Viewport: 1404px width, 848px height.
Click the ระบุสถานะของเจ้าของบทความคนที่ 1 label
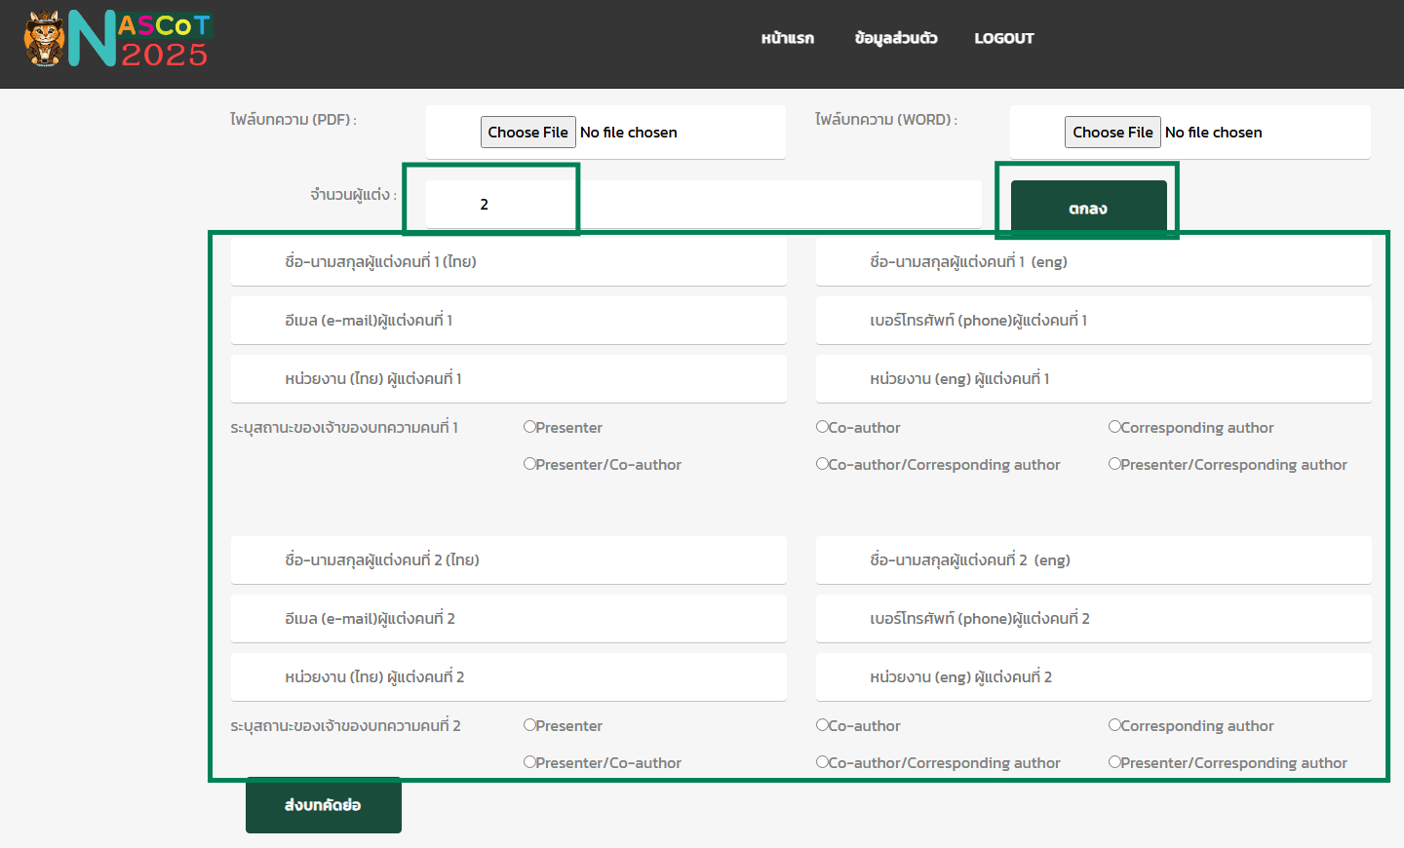[x=344, y=427]
